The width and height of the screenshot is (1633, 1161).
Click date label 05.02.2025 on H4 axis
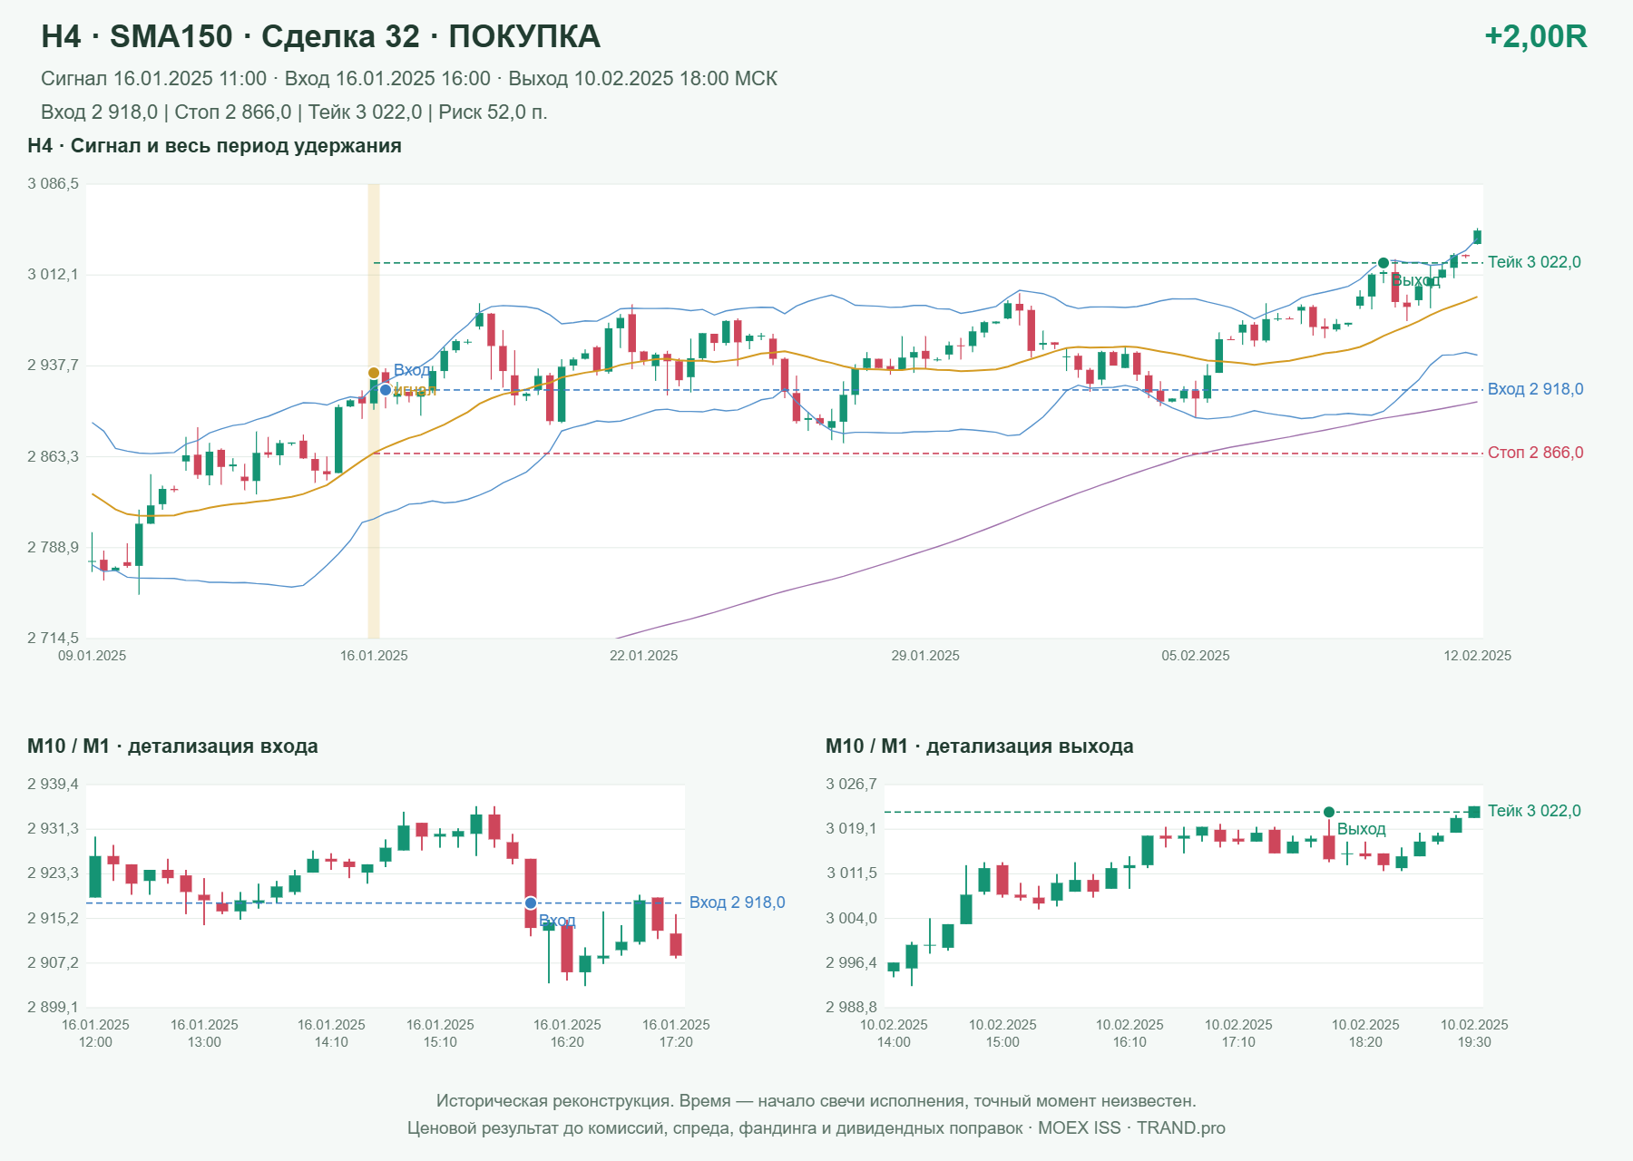coord(1196,656)
